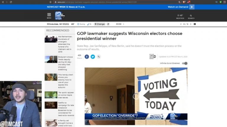Go to next ticker item arrow
The height and width of the screenshot is (127, 227).
(x=191, y=24)
